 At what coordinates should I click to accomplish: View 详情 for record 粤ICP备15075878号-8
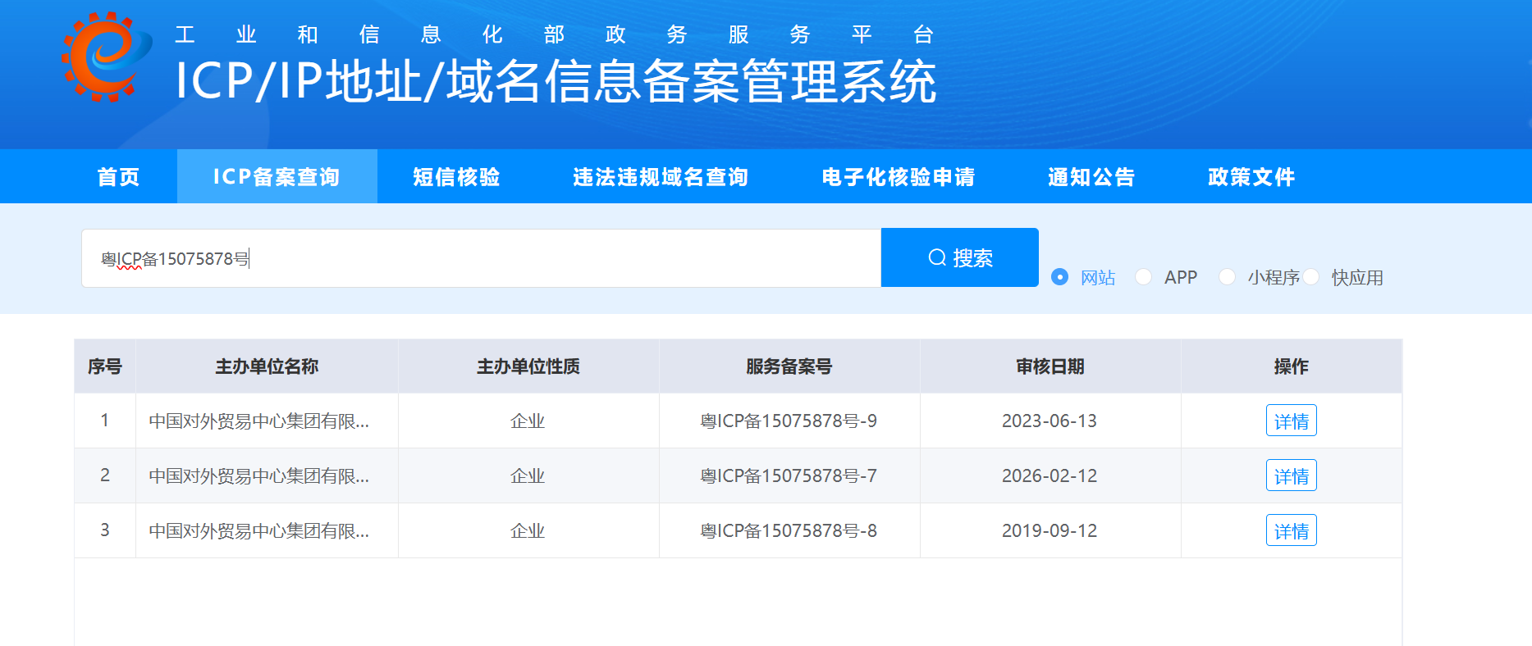click(x=1291, y=530)
